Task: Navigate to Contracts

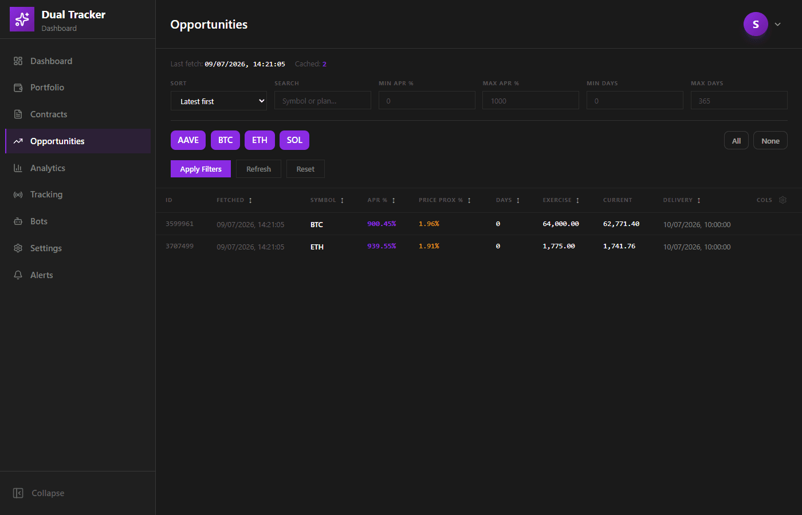Action: pos(78,114)
